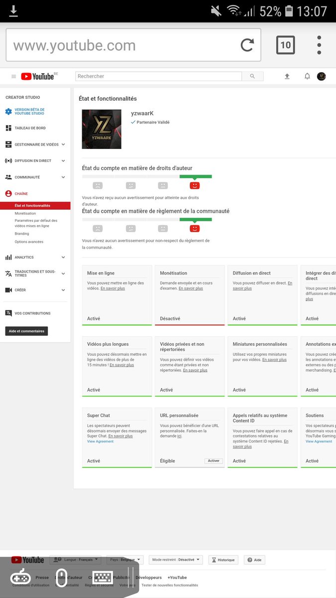
Task: Open the Pays : Belgique dropdown
Action: 124,560
